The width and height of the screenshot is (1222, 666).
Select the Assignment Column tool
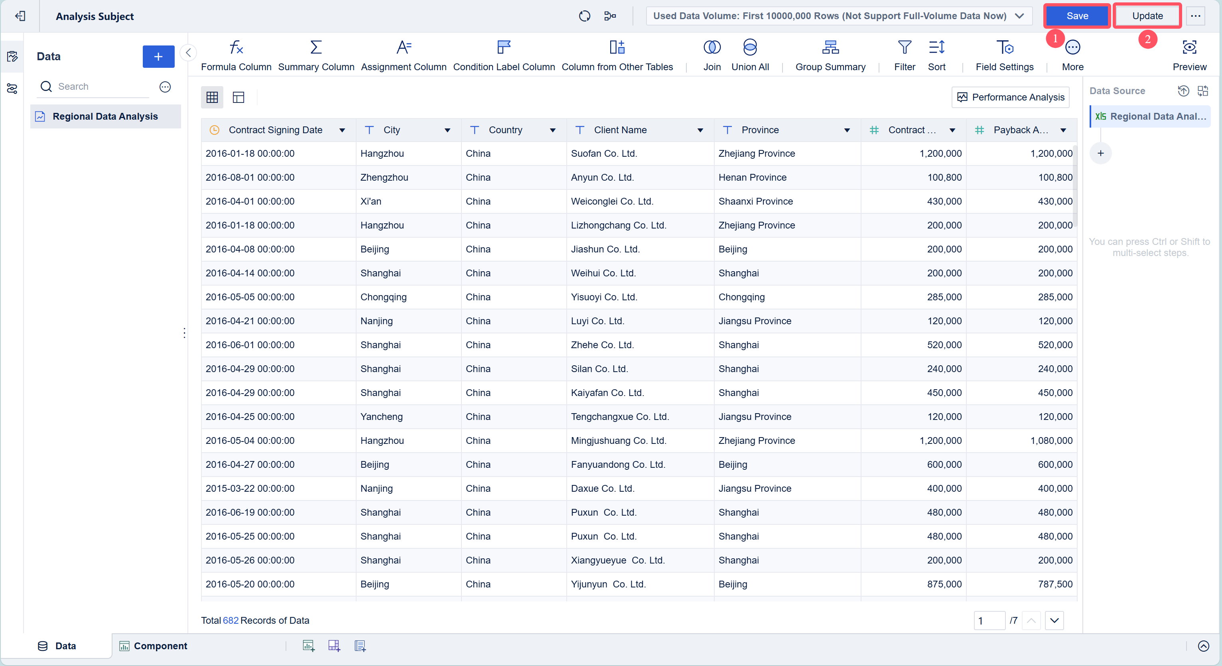pyautogui.click(x=404, y=55)
